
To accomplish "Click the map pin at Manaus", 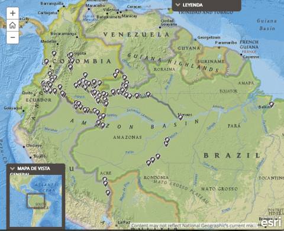I will [180, 117].
